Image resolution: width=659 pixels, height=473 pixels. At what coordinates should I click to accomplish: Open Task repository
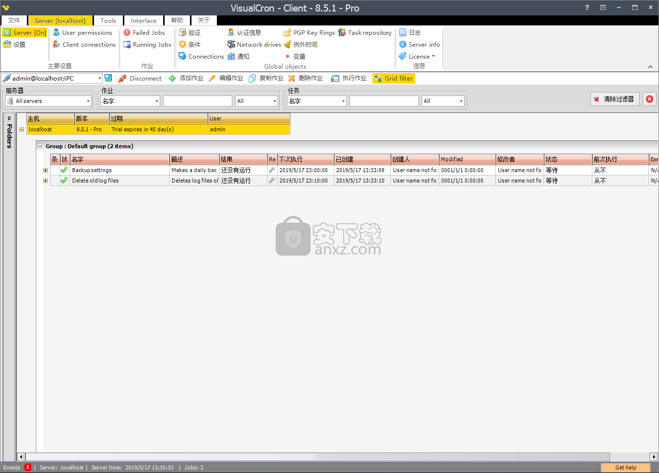click(365, 32)
